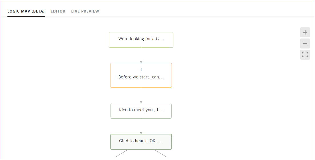Select the 'Nice to meet you' node

[x=141, y=111]
